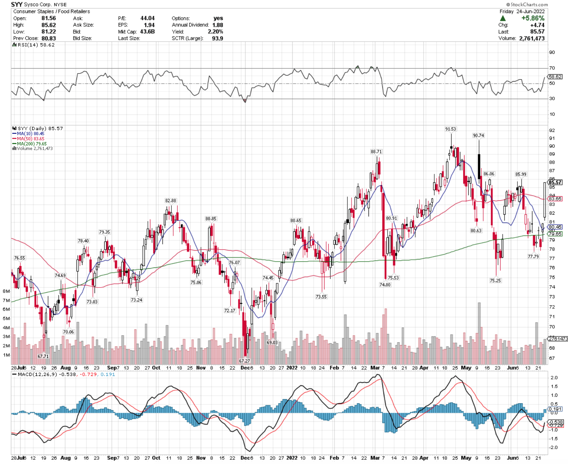Click the green up-arrow change indicator
Viewport: 568px width, 464px height.
(503, 18)
